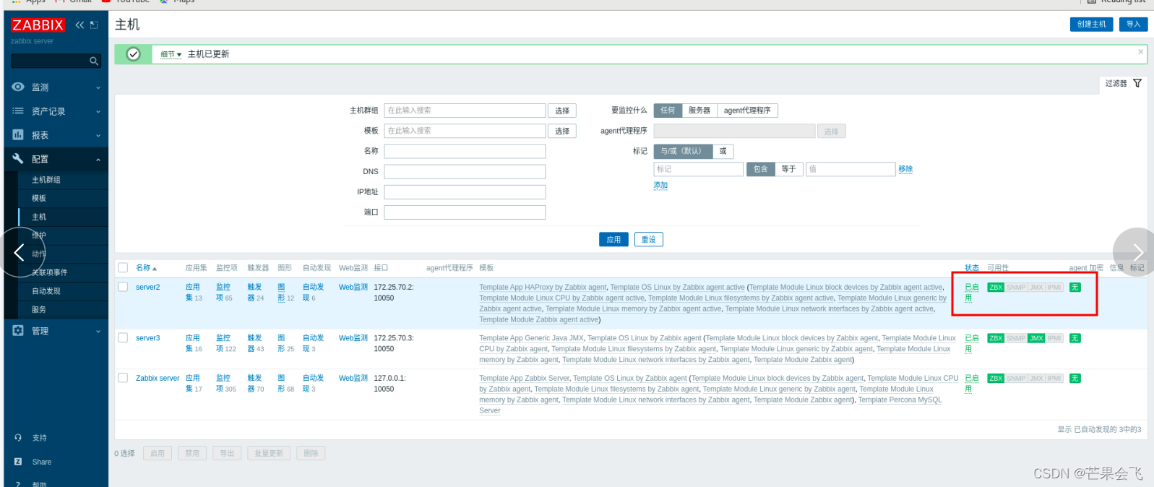Viewport: 1154px width, 487px height.
Task: Expand the 报表 menu chevron
Action: (98, 135)
